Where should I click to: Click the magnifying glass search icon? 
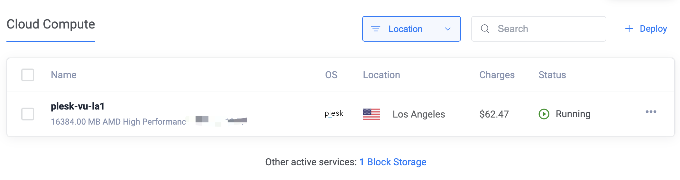[x=485, y=29]
